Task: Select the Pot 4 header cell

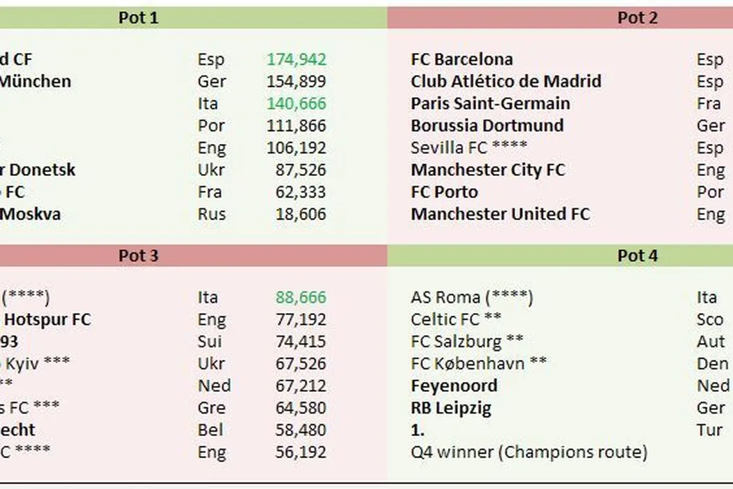Action: click(637, 256)
